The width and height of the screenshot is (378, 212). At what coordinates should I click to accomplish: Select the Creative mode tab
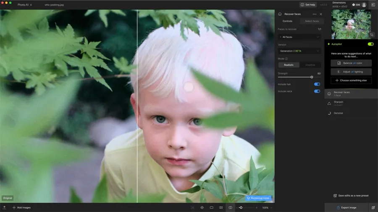[x=310, y=65]
